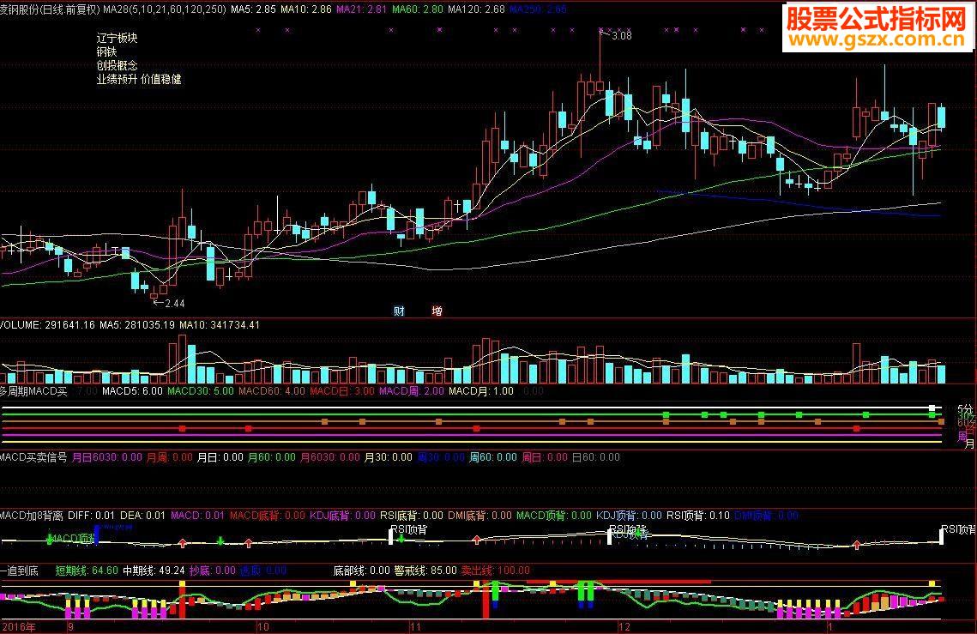
Task: Select the MACD30: 5.00 label
Action: point(201,391)
